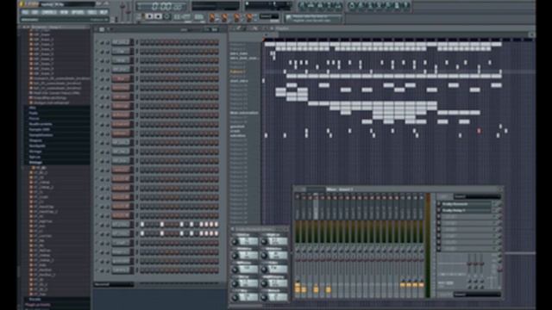
Task: Select the Fruity Delay 2 effect slot in the mixer
Action: 467,210
